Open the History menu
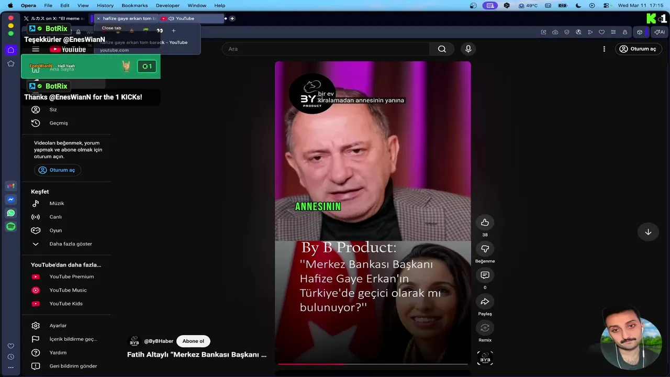The height and width of the screenshot is (377, 670). 105,5
